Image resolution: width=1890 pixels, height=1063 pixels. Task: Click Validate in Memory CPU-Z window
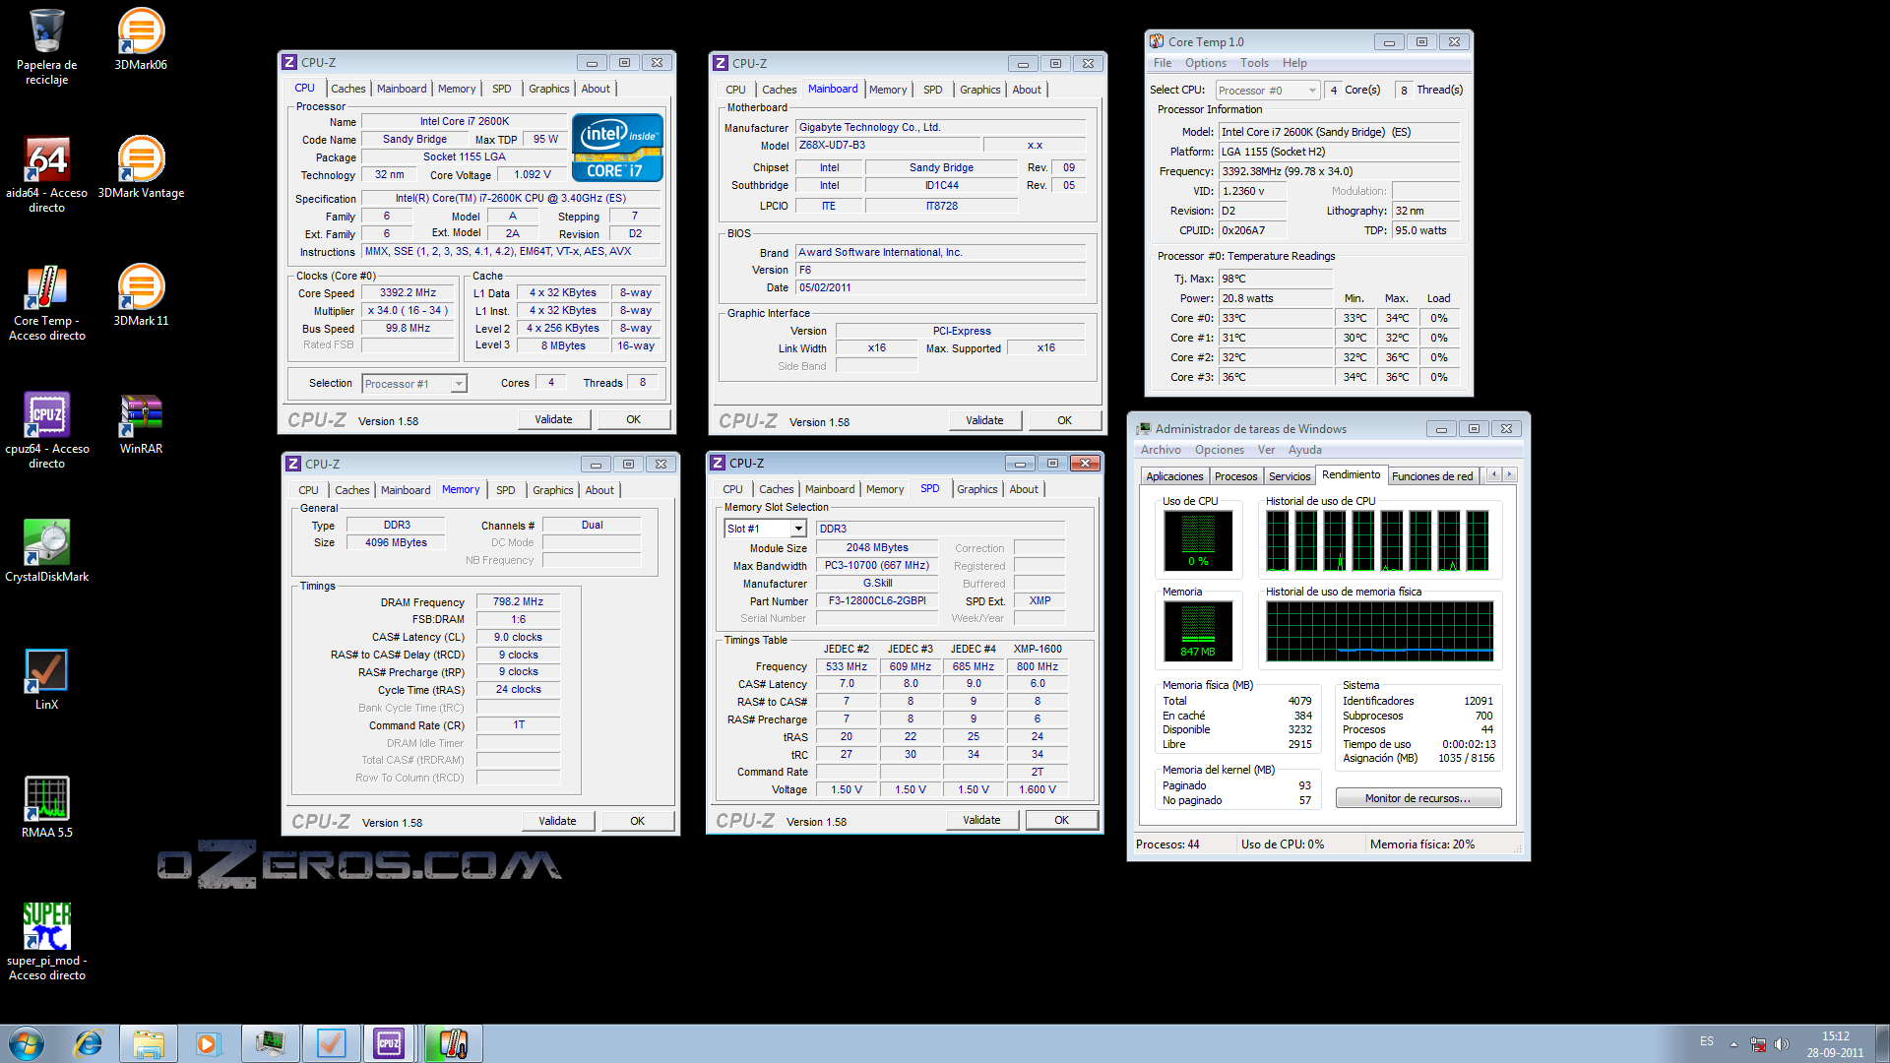click(558, 821)
